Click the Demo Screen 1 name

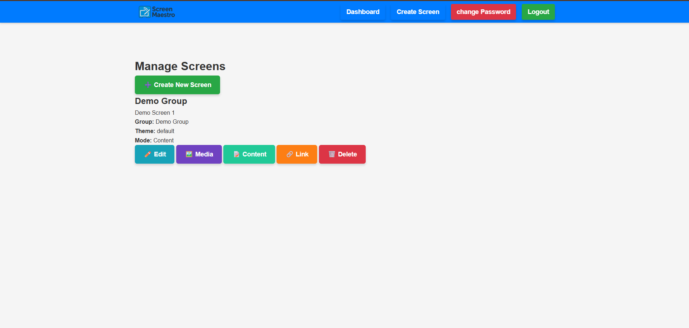pyautogui.click(x=155, y=113)
